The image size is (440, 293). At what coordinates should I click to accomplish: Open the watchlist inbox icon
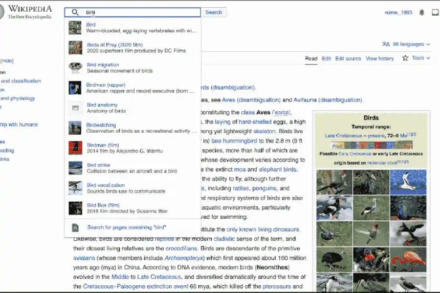point(436,11)
